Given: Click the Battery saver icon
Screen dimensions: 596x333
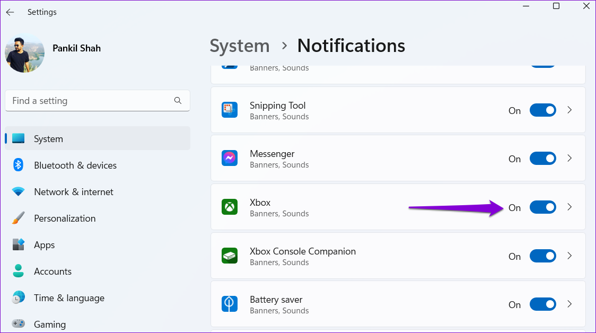Looking at the screenshot, I should click(x=230, y=304).
